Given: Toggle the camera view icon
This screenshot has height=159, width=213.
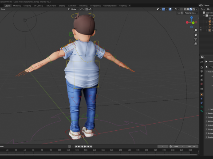Looking at the screenshot, I should (196, 39).
